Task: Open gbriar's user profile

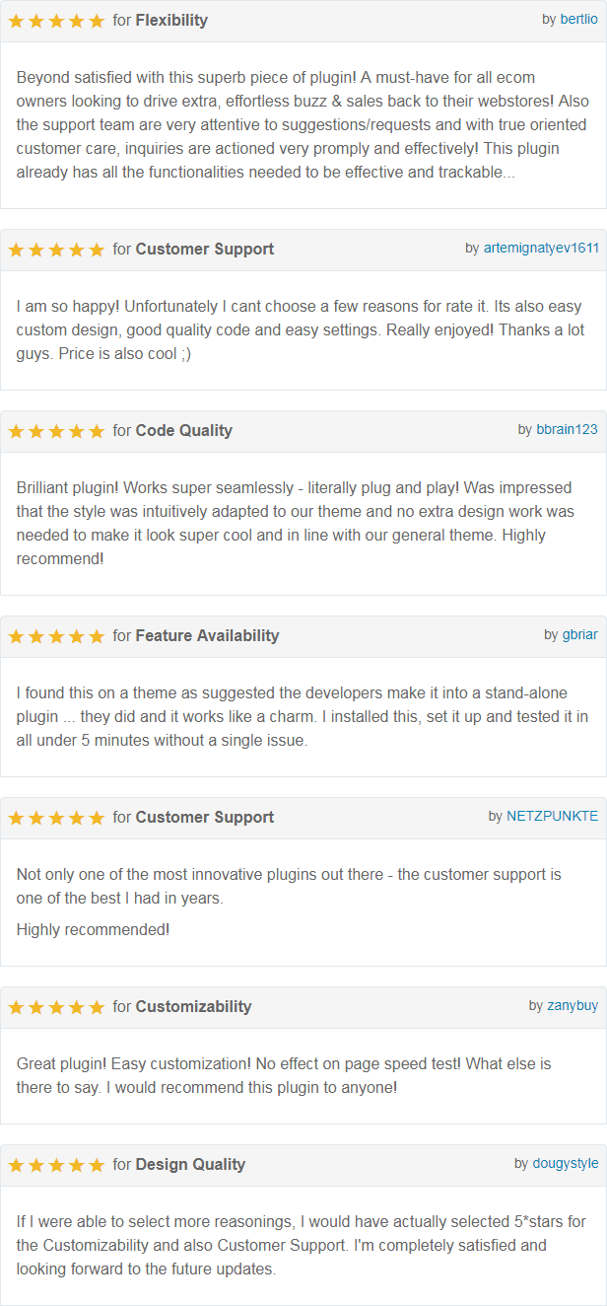Action: pyautogui.click(x=579, y=635)
